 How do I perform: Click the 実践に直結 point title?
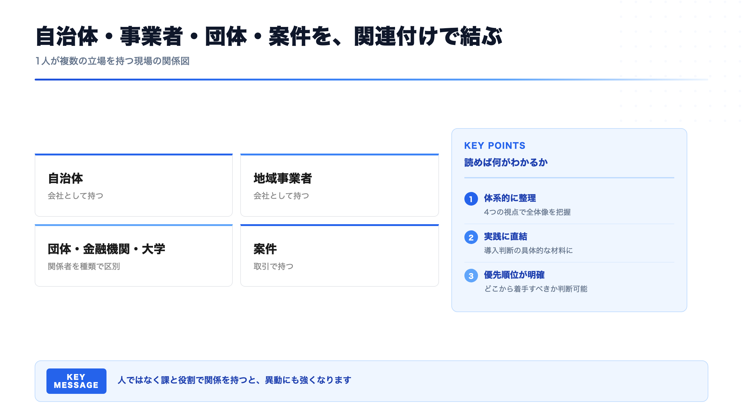click(x=506, y=237)
